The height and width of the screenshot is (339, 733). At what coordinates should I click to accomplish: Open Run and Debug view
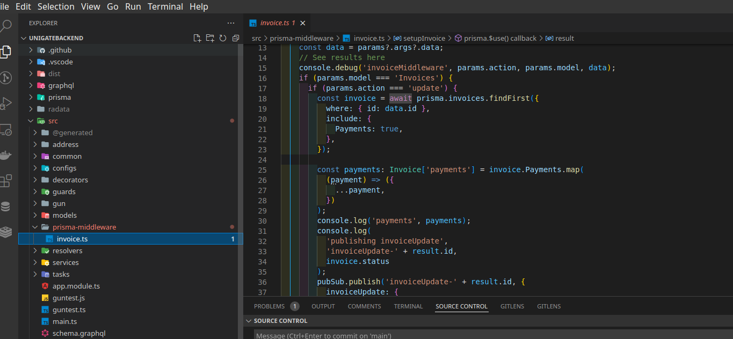coord(6,104)
